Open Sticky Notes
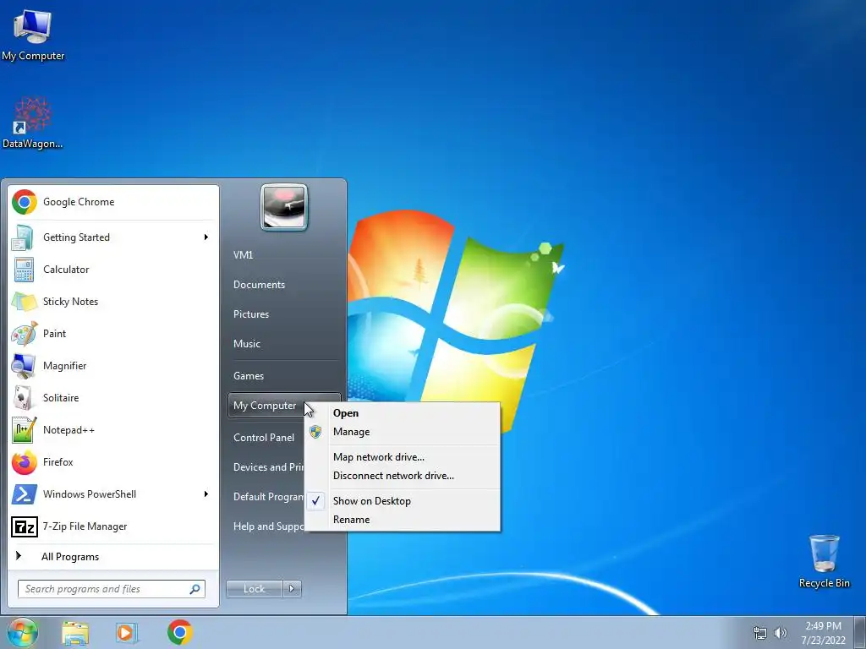 point(112,302)
